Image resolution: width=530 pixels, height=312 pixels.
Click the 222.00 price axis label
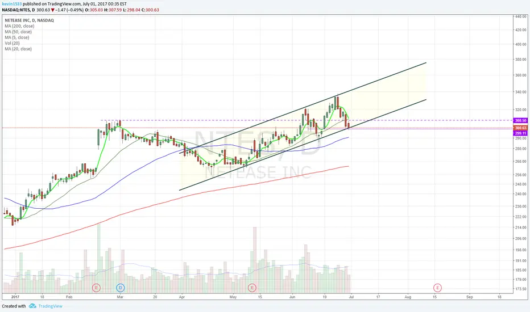[x=520, y=217]
